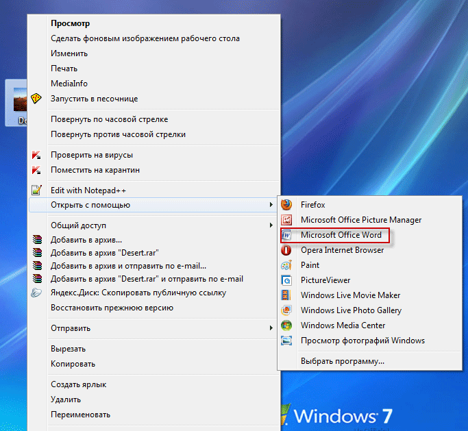Open the Общий доступ menu entry

78,225
